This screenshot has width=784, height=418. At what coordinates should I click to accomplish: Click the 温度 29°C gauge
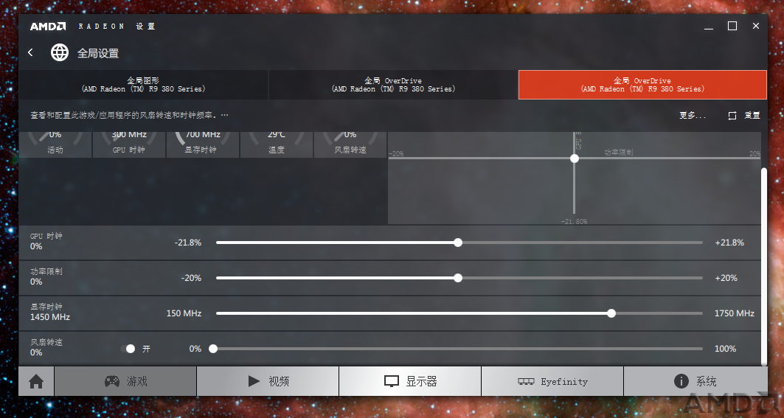coord(277,144)
